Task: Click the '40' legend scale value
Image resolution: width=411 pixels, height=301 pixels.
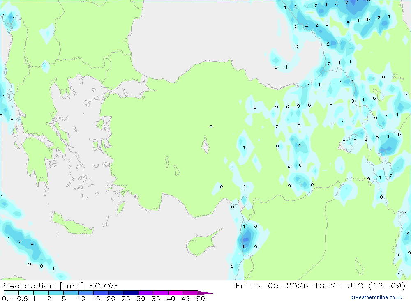Action: 171,299
